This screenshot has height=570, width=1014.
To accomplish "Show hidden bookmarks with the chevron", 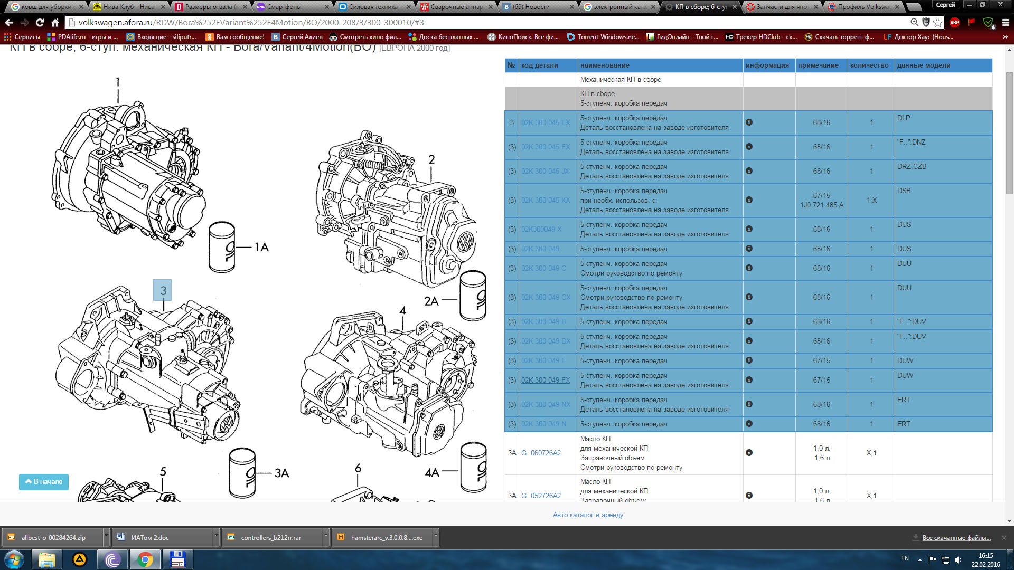I will tap(1005, 37).
